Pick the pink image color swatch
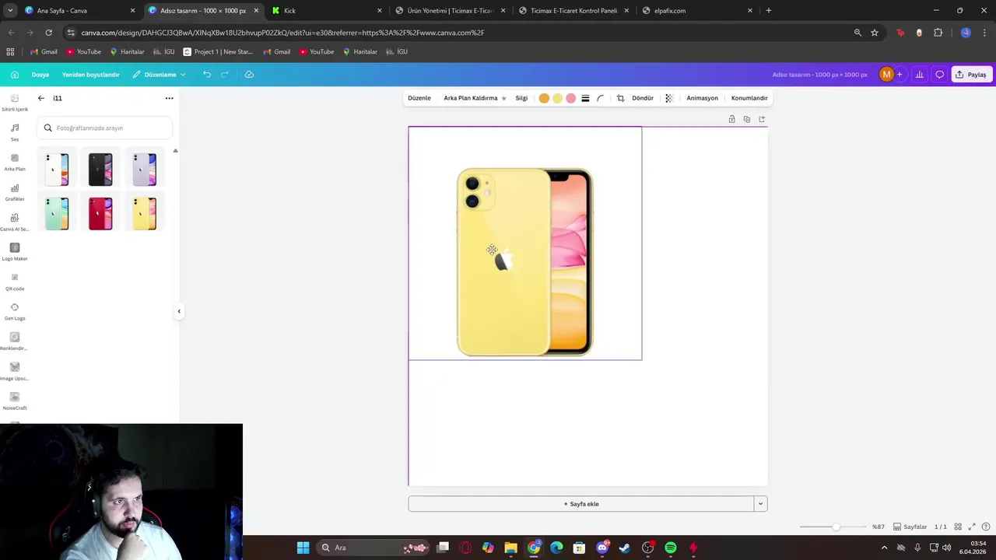The image size is (996, 560). [571, 98]
